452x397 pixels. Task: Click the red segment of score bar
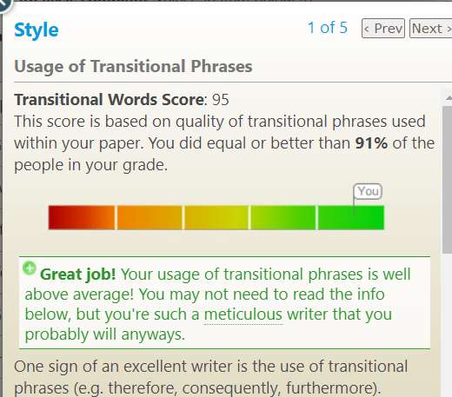[82, 217]
